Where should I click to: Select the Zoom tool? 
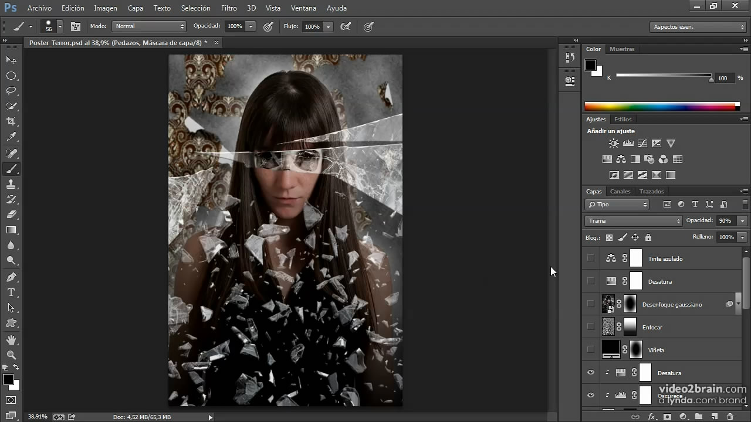click(11, 355)
